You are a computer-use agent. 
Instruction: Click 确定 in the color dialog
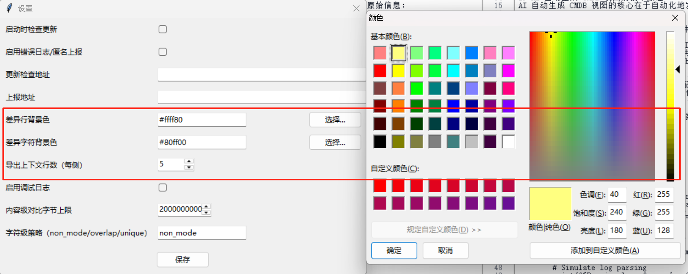(394, 250)
